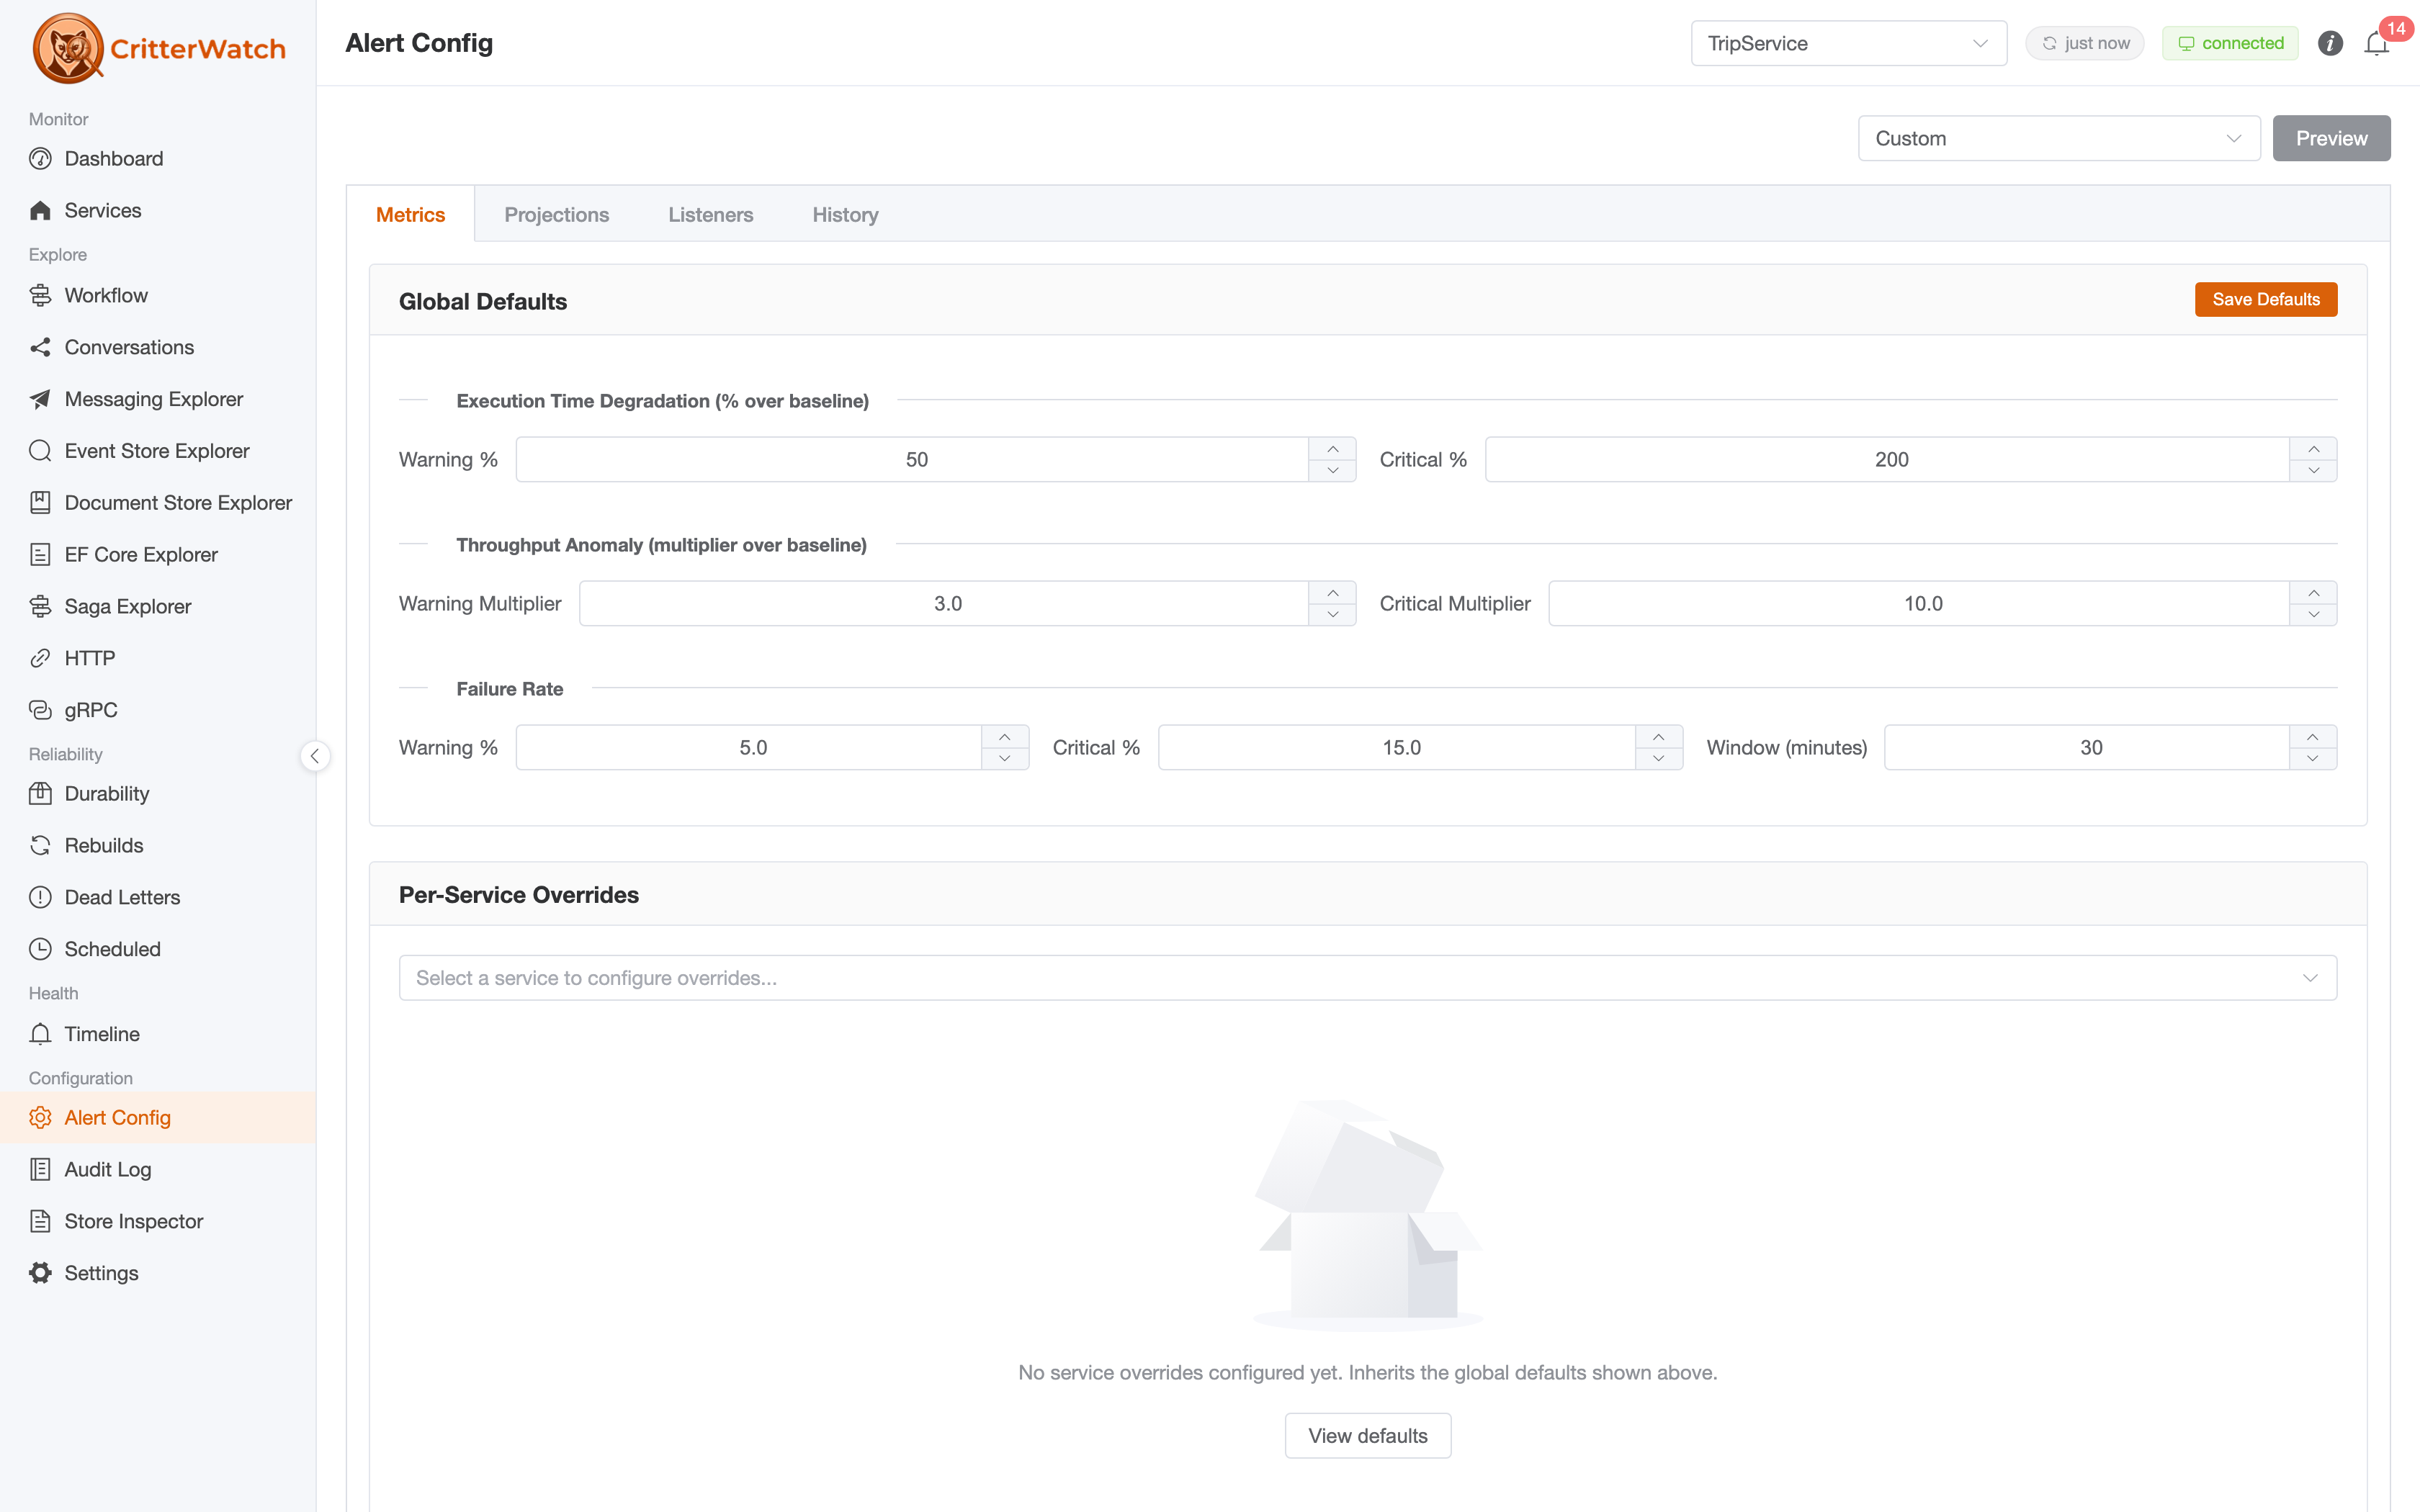
Task: Increase the Throughput Critical Multiplier
Action: click(2313, 593)
